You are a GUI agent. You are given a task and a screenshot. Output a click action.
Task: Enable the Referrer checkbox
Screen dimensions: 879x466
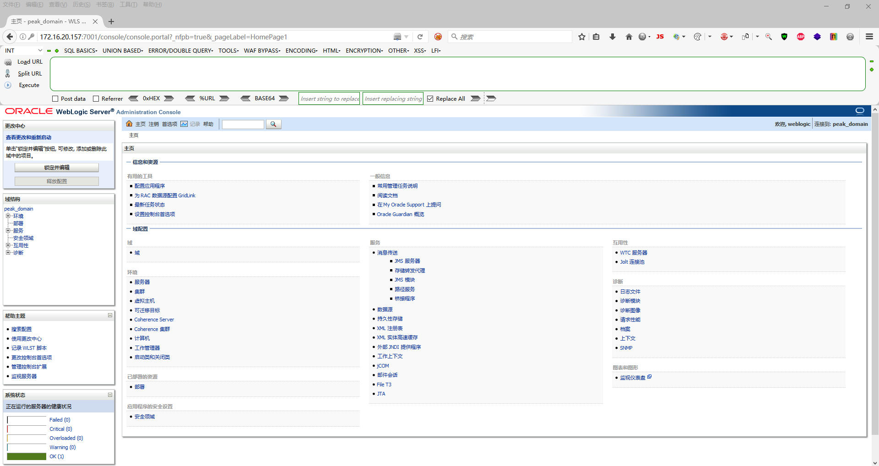(x=96, y=98)
